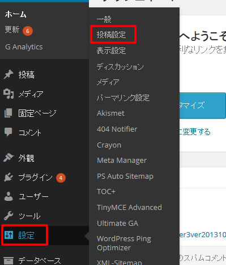226x265 pixels.
Task: Select メディア in the settings submenu
Action: 108,82
